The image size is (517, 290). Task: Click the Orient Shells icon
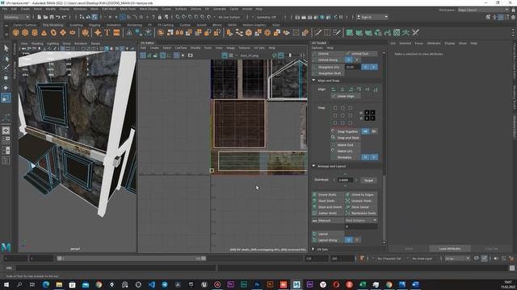tap(314, 195)
